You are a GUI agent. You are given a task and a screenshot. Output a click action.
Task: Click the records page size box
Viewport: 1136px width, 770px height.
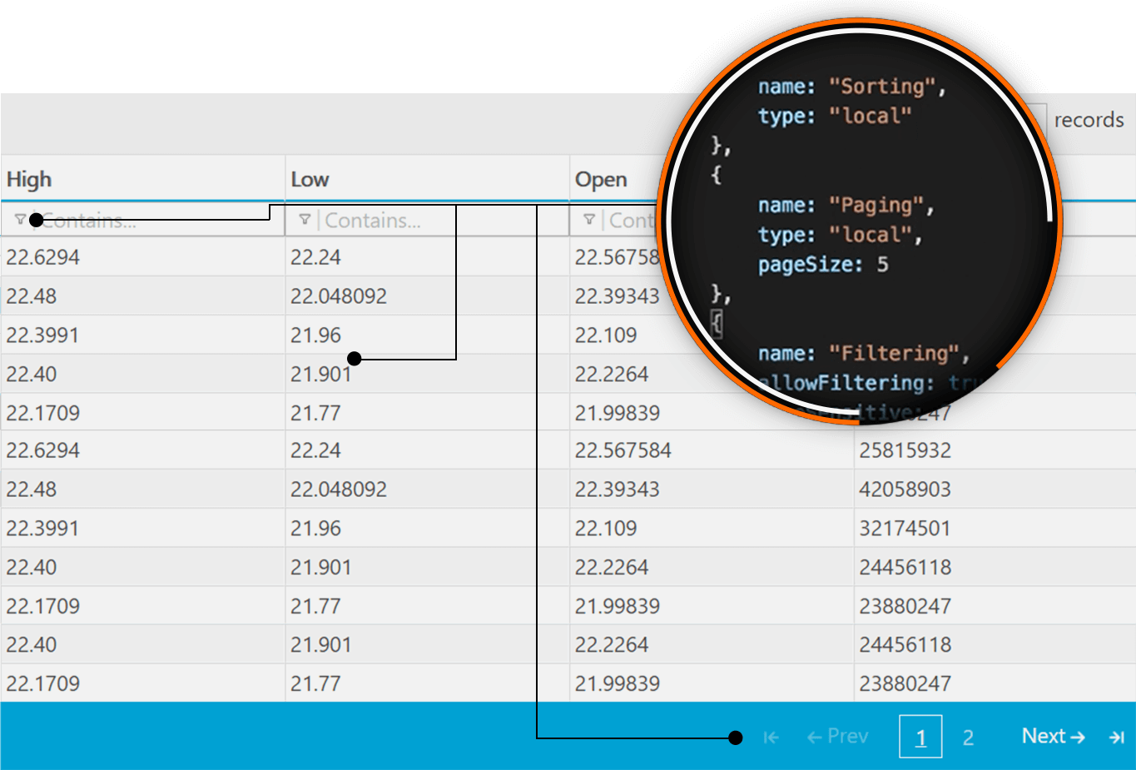point(1039,120)
